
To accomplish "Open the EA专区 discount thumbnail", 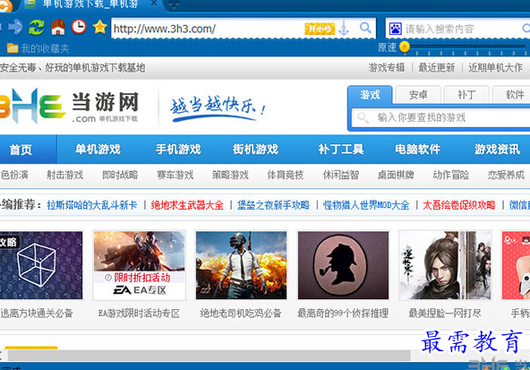I will point(140,265).
